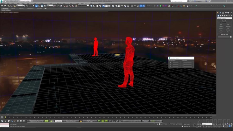
Task: Toggle the Percent Snap button
Action: [70, 6]
